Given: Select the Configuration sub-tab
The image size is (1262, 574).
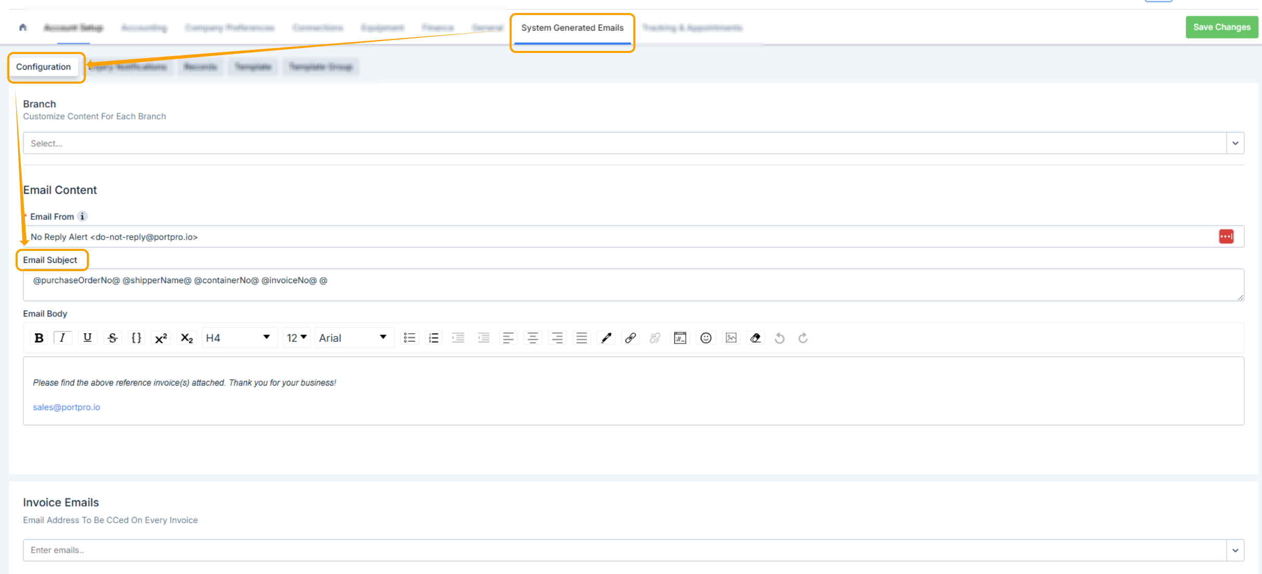Looking at the screenshot, I should point(43,67).
